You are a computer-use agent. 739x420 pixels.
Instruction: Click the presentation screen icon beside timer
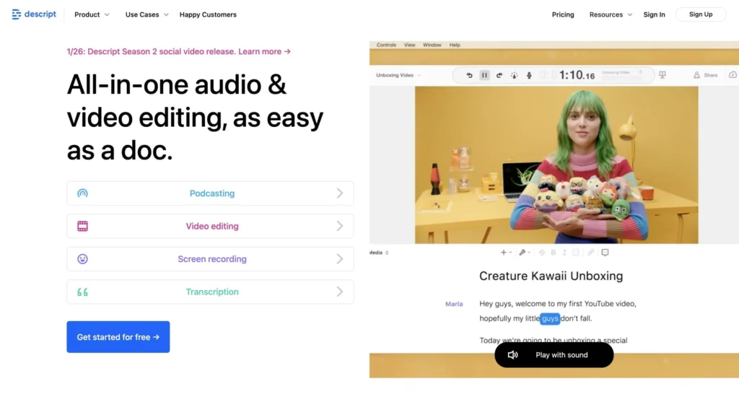click(663, 75)
